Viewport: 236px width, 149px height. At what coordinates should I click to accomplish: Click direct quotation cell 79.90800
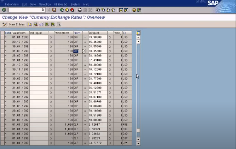pyautogui.click(x=98, y=37)
